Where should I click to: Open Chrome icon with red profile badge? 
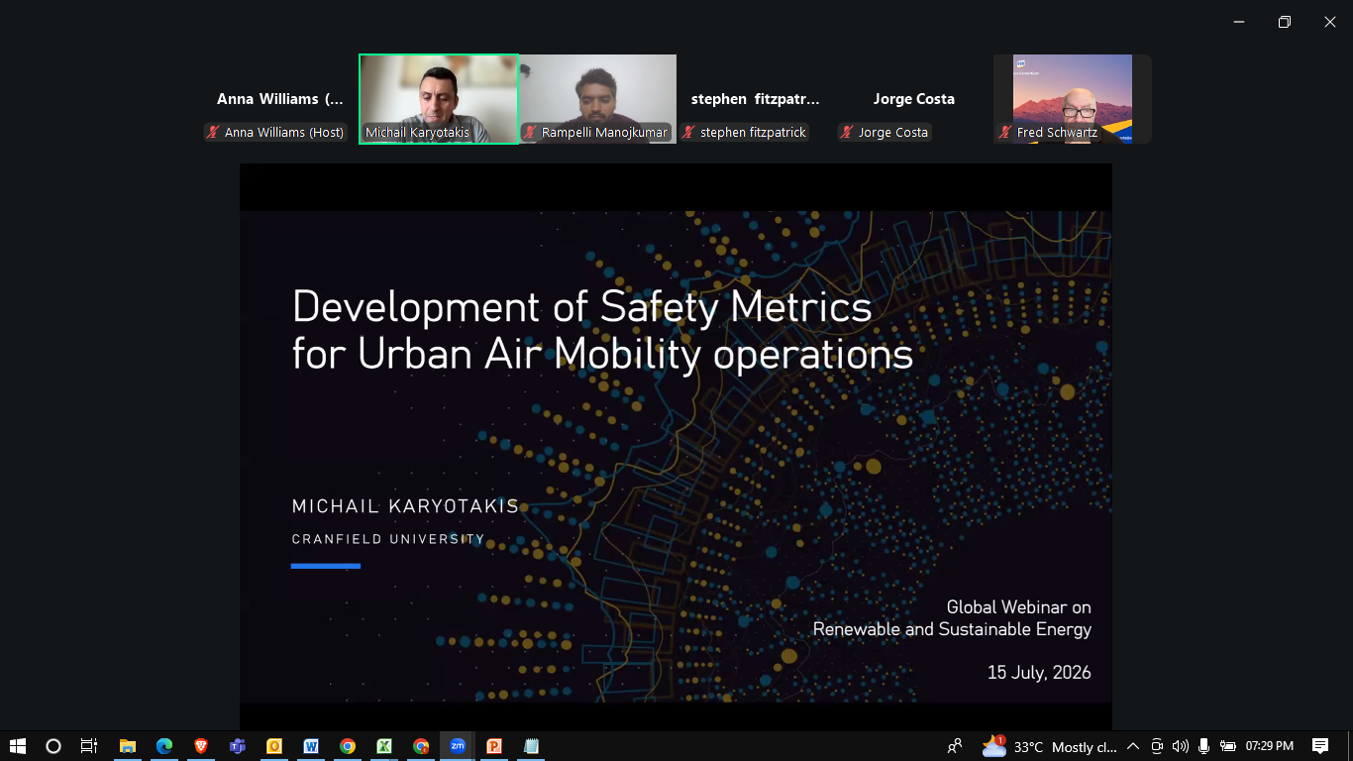(421, 746)
